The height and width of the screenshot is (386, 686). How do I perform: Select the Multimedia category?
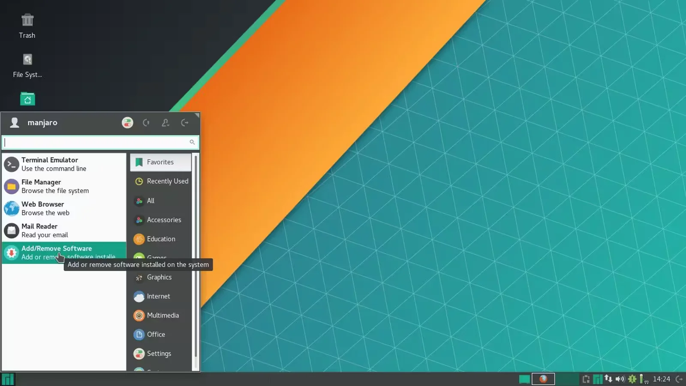point(161,315)
